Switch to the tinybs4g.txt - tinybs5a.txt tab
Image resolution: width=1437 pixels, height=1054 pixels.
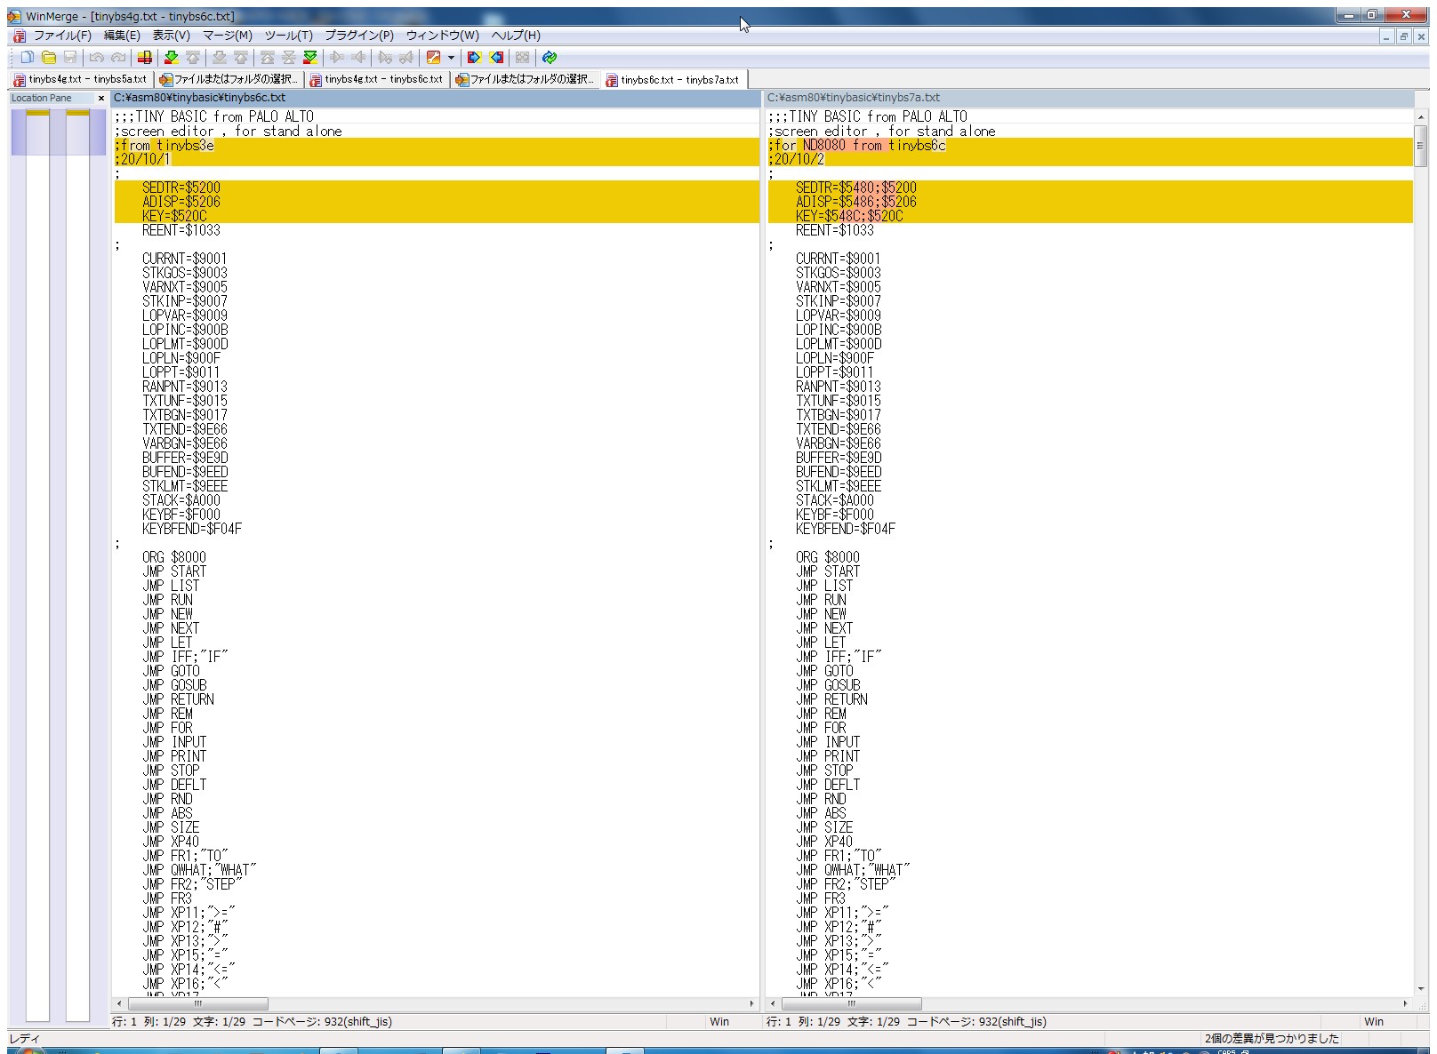coord(80,79)
